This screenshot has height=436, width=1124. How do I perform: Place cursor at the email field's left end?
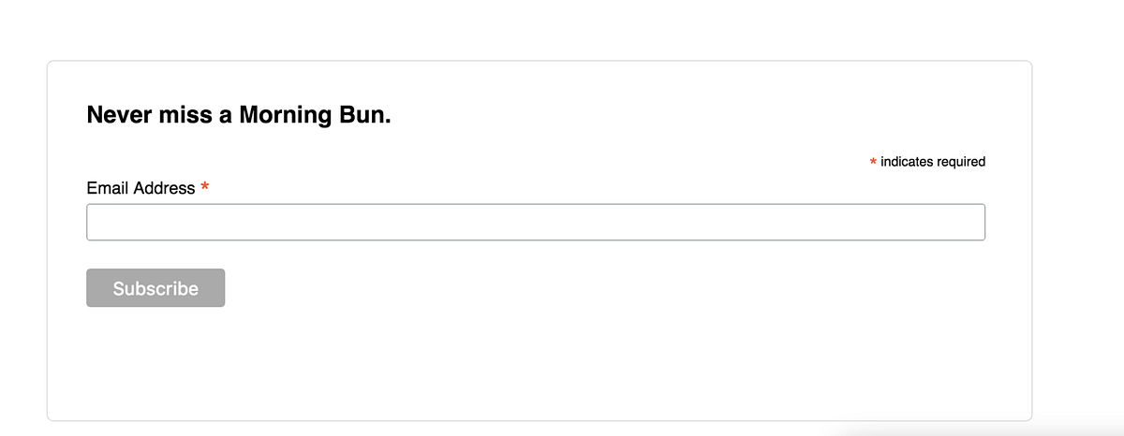pos(94,223)
